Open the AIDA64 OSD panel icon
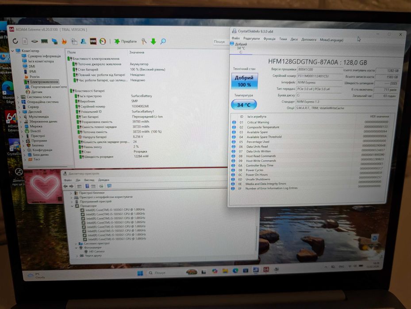Image resolution: width=411 pixels, height=309 pixels. (x=93, y=42)
